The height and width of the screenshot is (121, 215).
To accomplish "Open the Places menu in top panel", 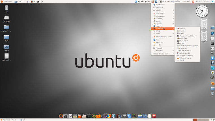I will 18,1.
